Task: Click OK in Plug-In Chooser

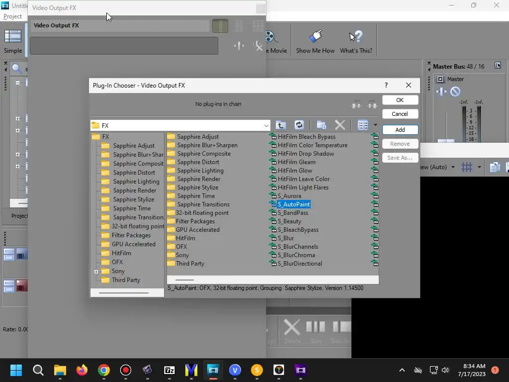Action: click(400, 100)
